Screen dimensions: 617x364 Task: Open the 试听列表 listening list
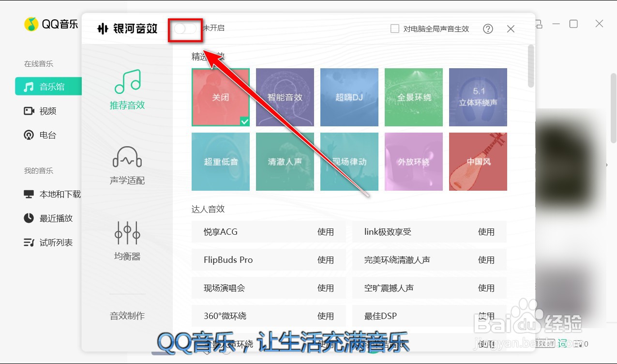[53, 243]
